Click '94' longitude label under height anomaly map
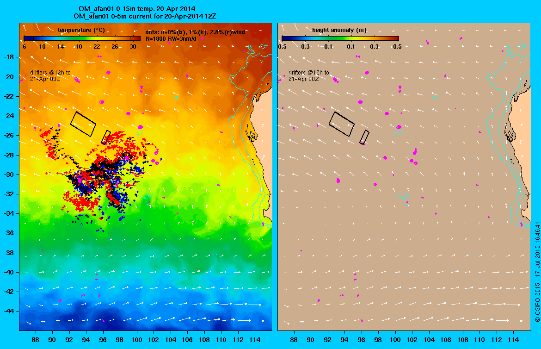 (344, 340)
